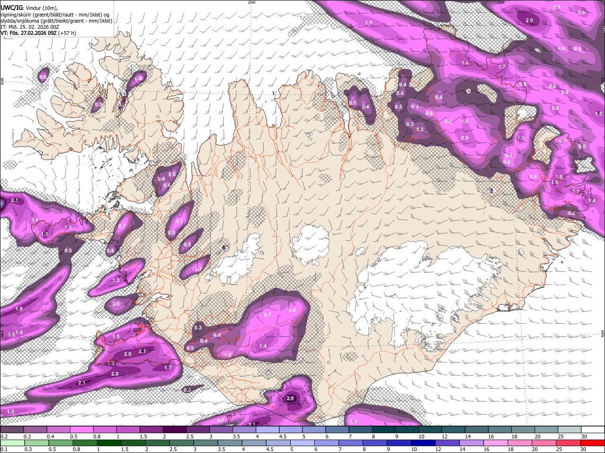Click the violet 12 swatch in the rain legend
Image resolution: width=605 pixels, height=453 pixels.
(447, 443)
